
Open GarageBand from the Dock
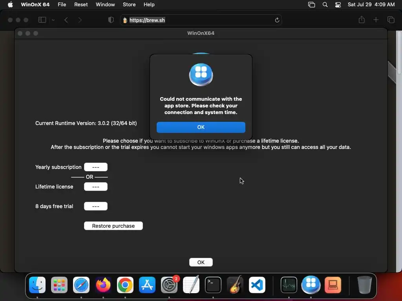pyautogui.click(x=235, y=285)
